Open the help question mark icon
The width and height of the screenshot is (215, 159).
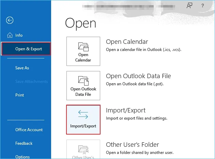click(x=202, y=5)
